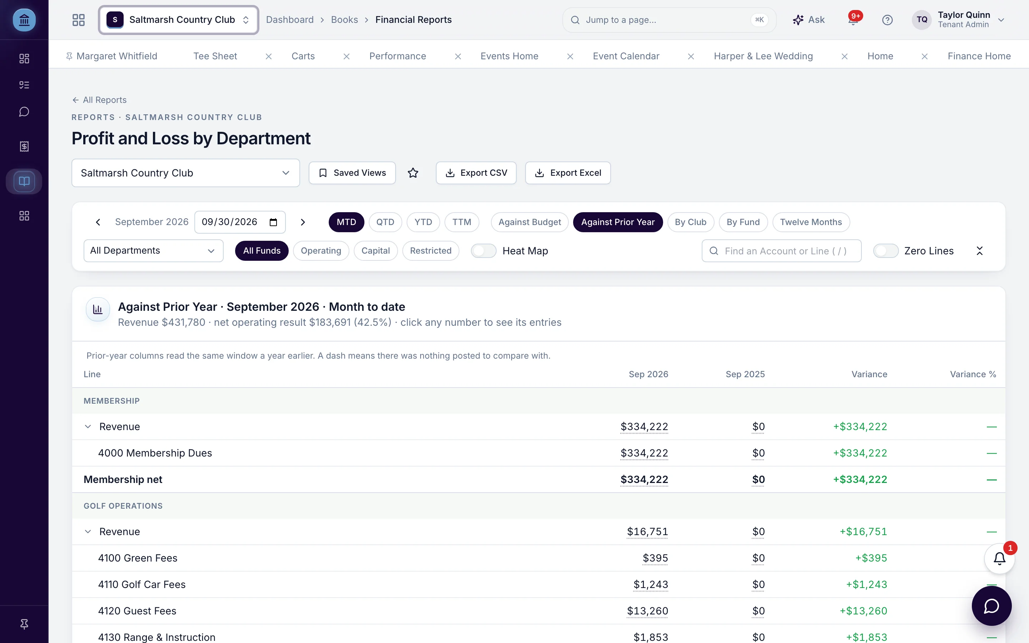Collapse the Golf Operations Revenue row
The height and width of the screenshot is (643, 1029).
(x=88, y=532)
